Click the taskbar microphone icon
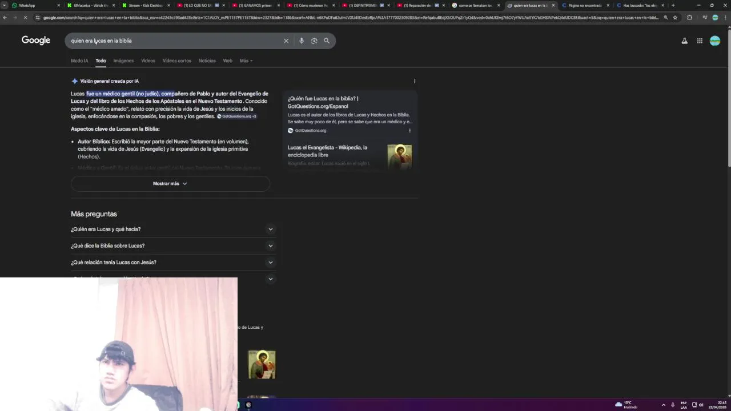 (x=673, y=405)
